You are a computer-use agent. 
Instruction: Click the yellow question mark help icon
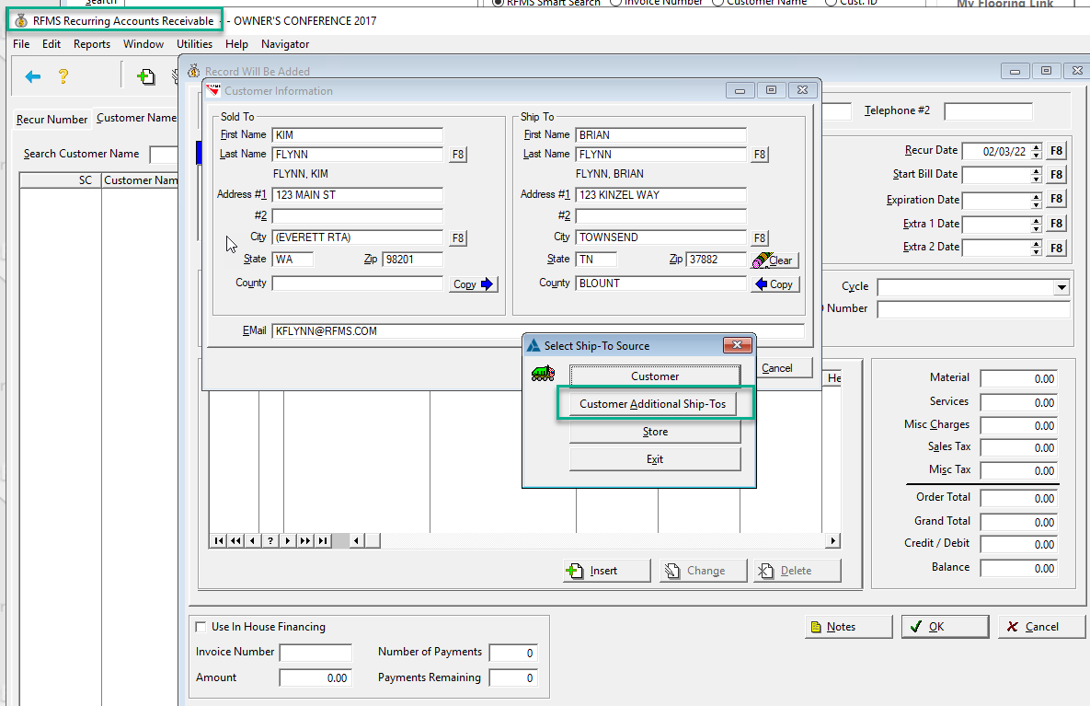(x=63, y=76)
